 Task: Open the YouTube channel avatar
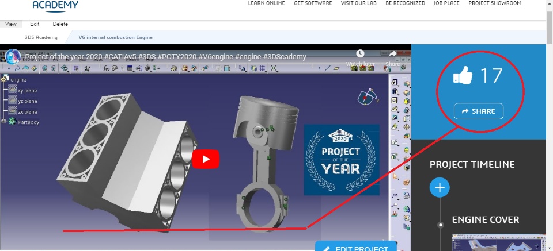pyautogui.click(x=13, y=57)
